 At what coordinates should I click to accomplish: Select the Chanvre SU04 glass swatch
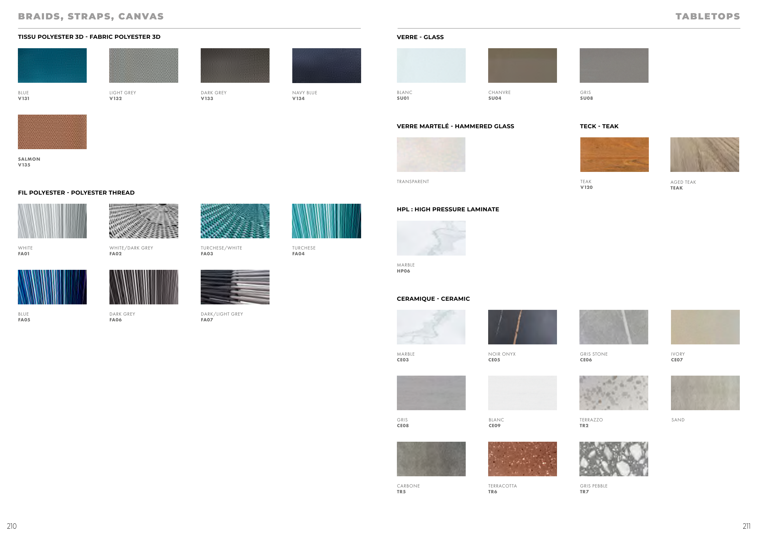point(522,65)
